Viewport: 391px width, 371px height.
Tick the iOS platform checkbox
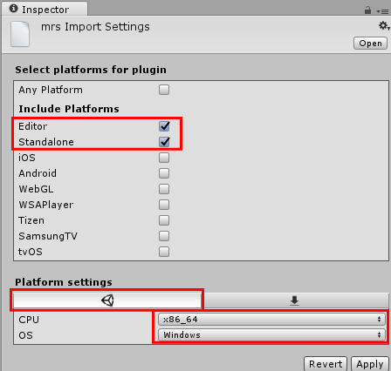[164, 158]
